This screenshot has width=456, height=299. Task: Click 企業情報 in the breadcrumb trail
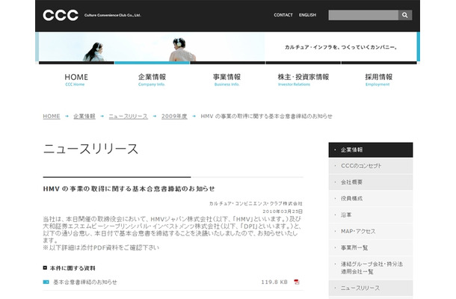point(84,116)
